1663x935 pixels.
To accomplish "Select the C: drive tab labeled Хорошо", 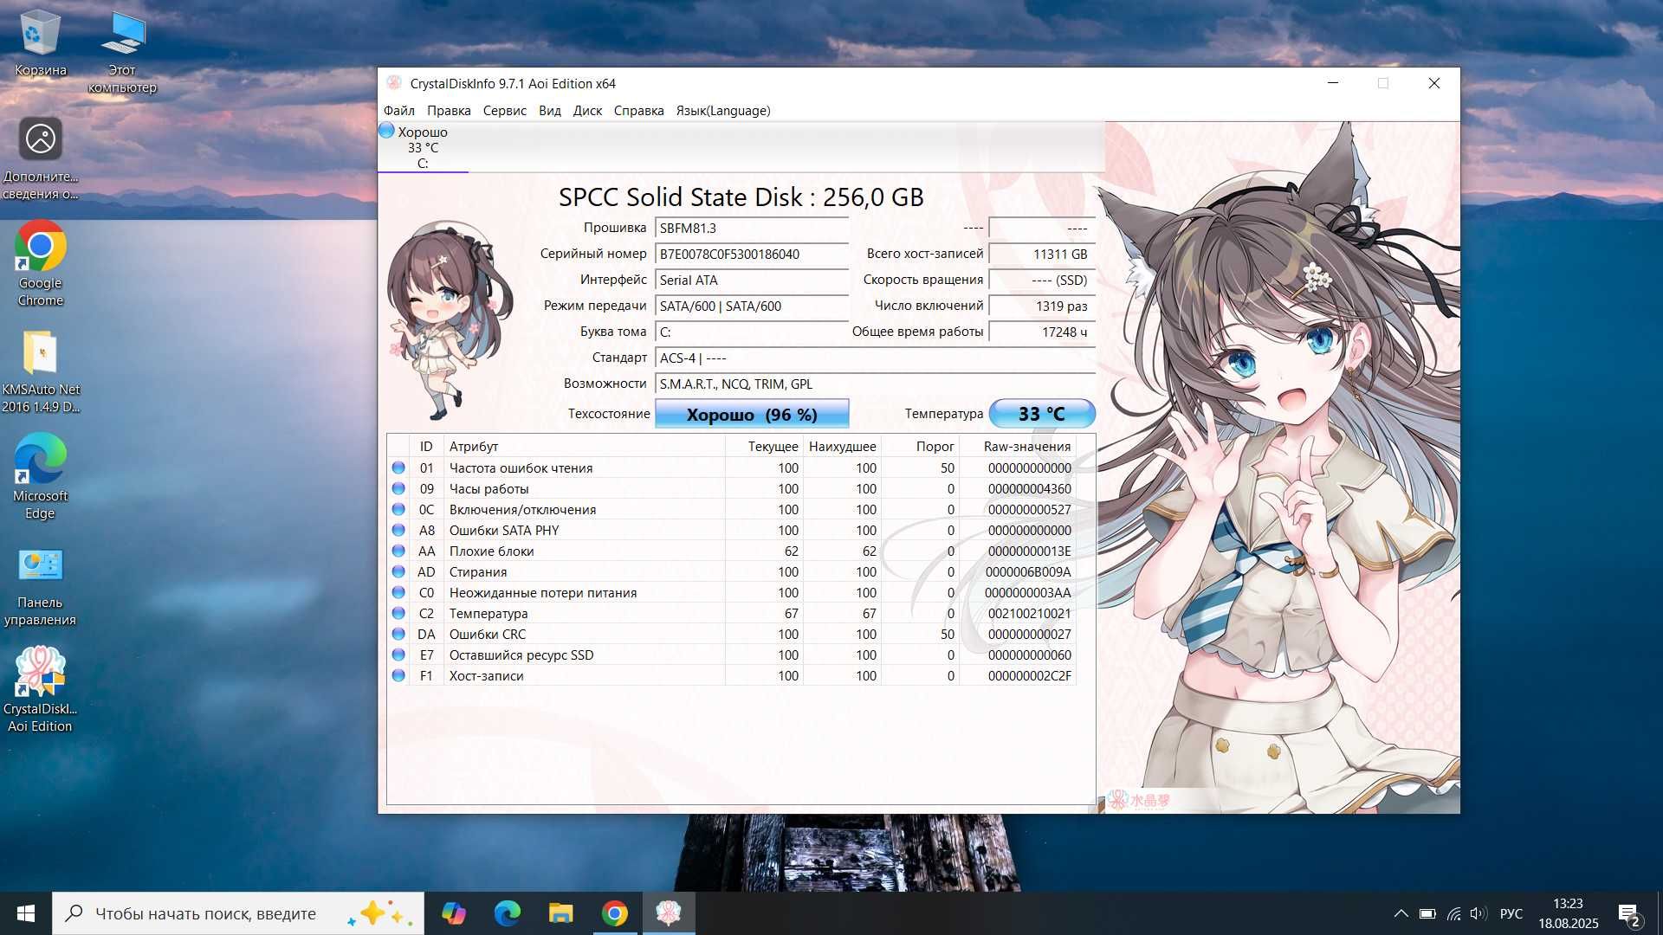I will pos(423,147).
